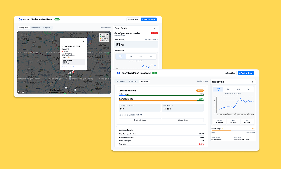Select the 1y range in the AQI sensor panel
281x169 pixels.
[x=151, y=56]
